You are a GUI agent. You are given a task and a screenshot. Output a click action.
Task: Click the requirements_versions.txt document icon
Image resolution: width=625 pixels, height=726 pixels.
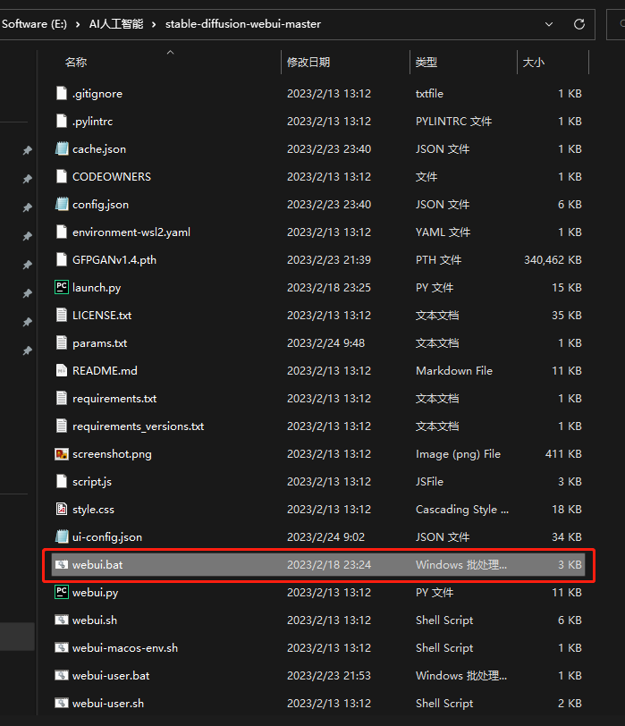62,426
